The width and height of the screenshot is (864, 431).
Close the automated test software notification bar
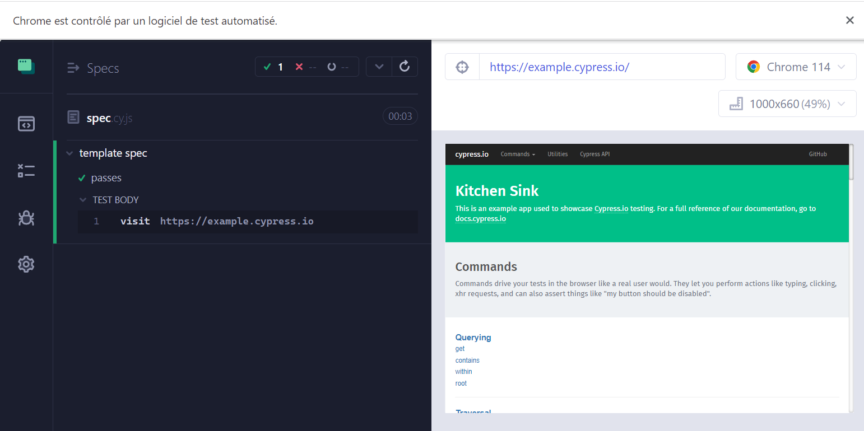pos(850,20)
